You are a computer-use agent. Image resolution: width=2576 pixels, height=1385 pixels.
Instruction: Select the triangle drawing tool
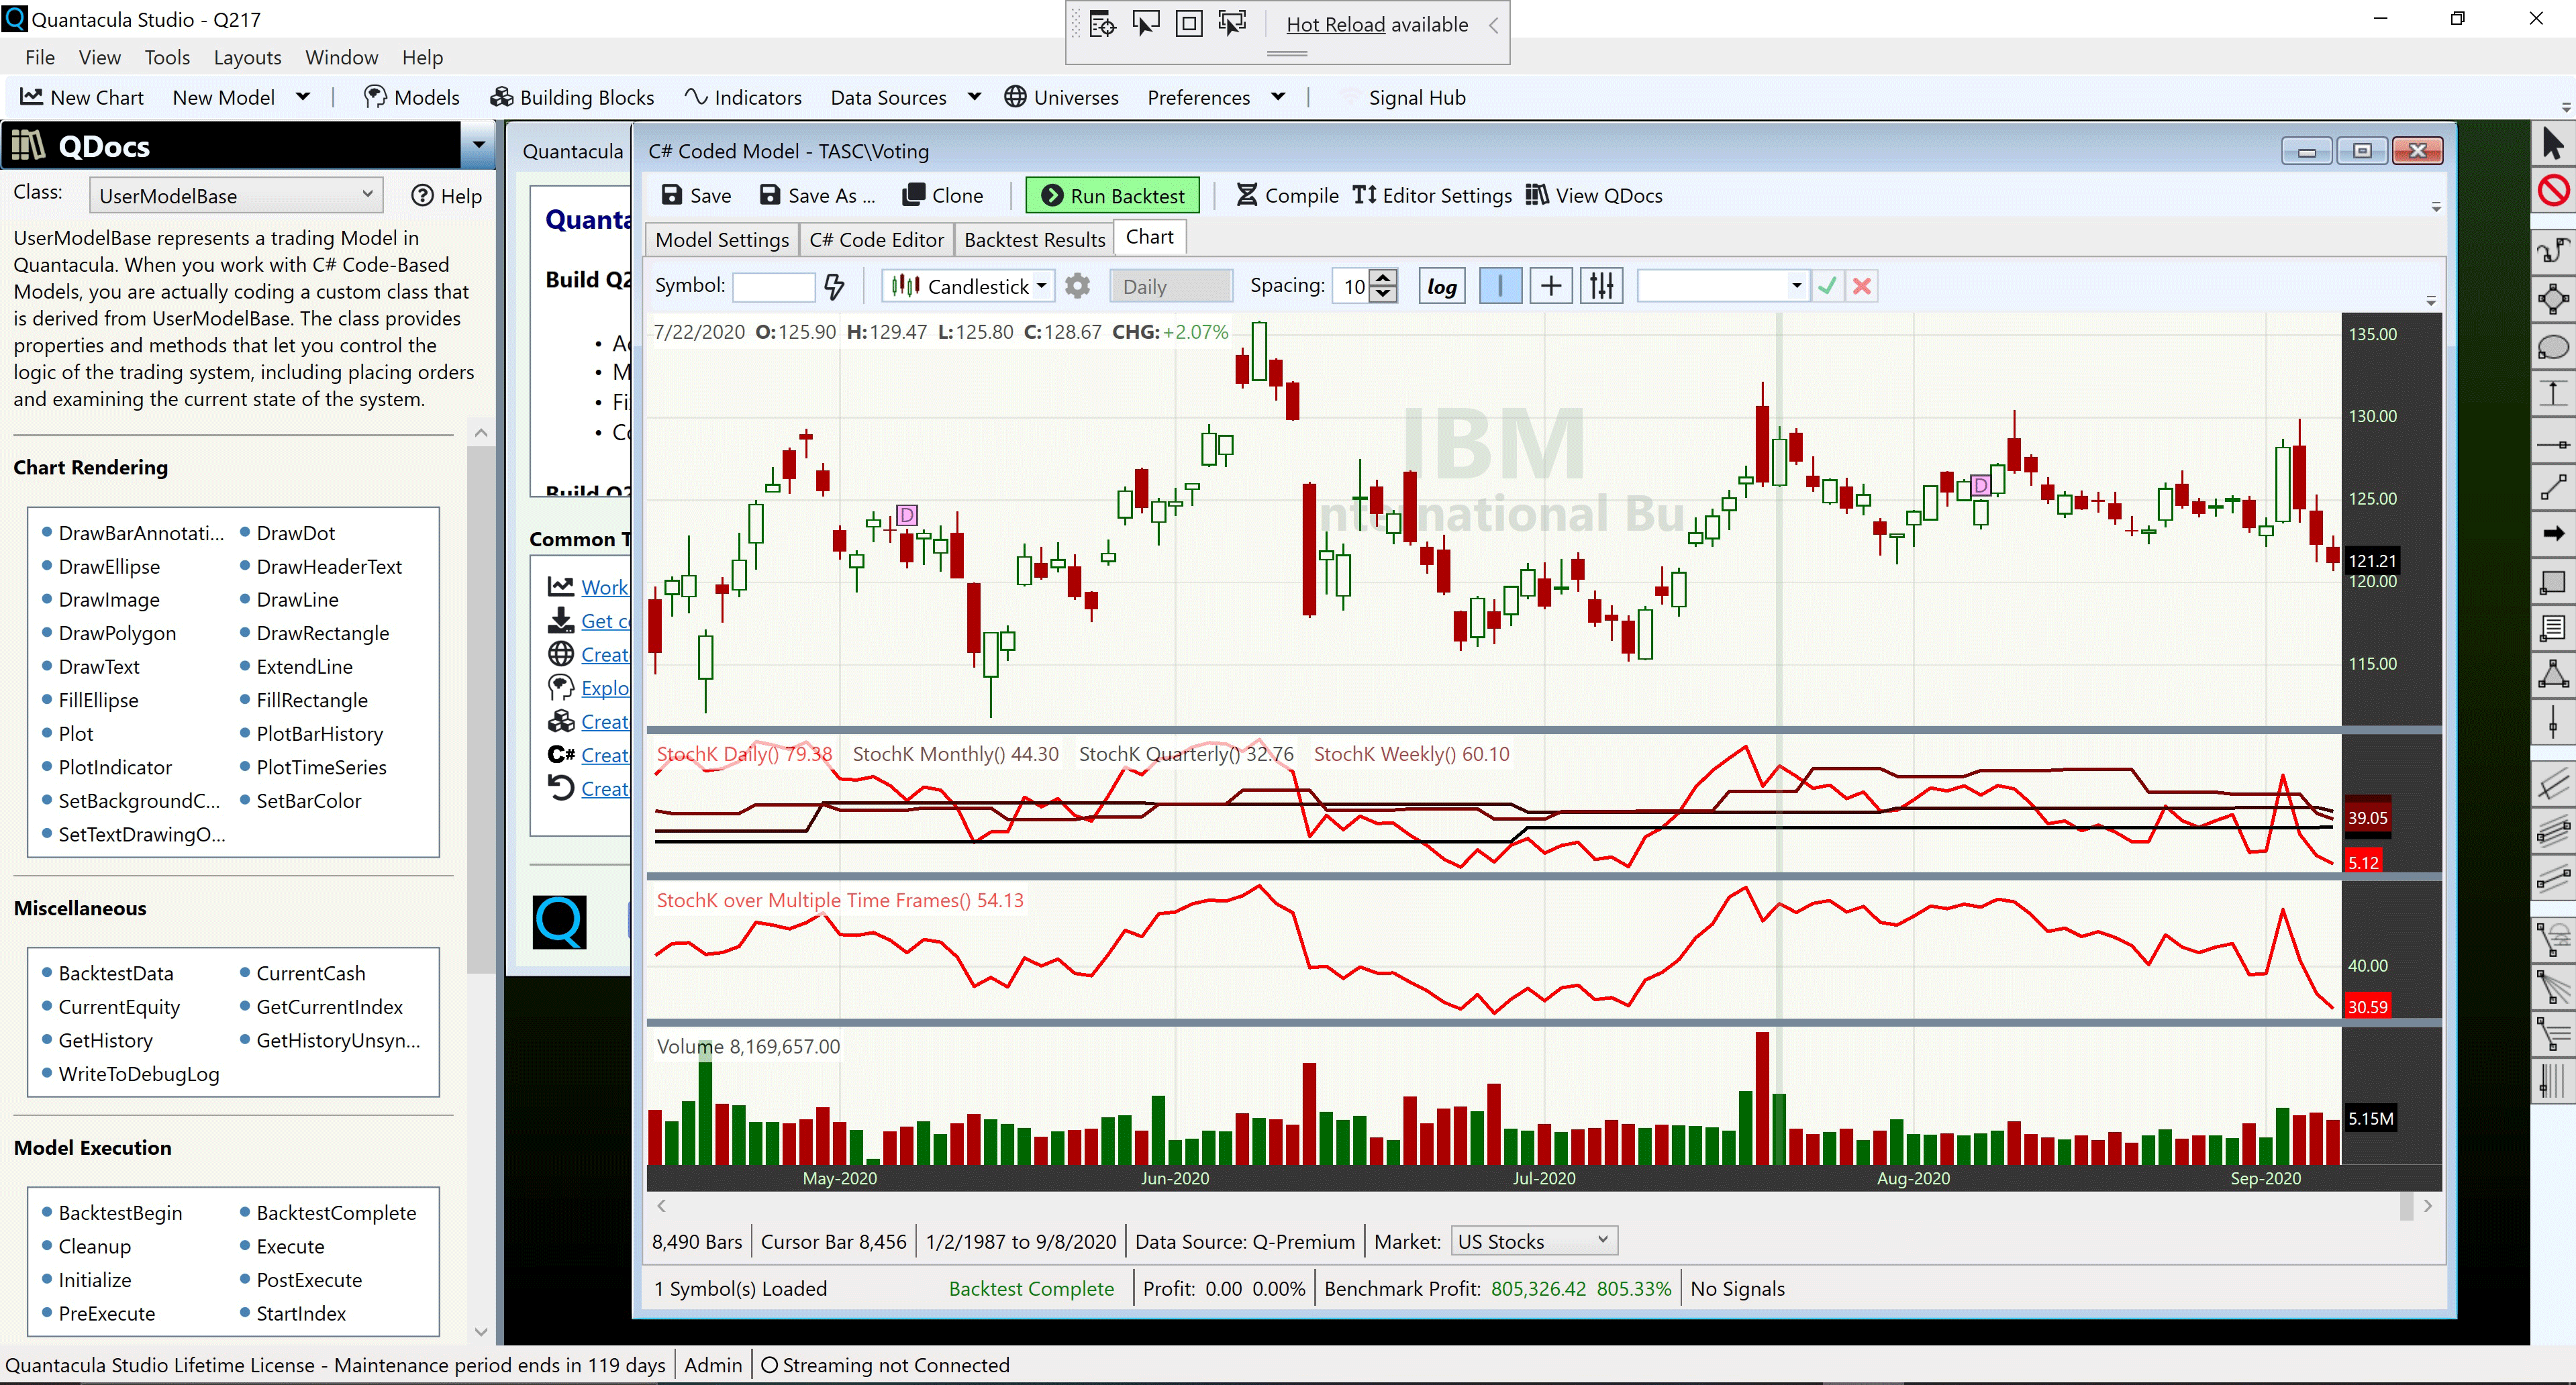(x=2552, y=674)
